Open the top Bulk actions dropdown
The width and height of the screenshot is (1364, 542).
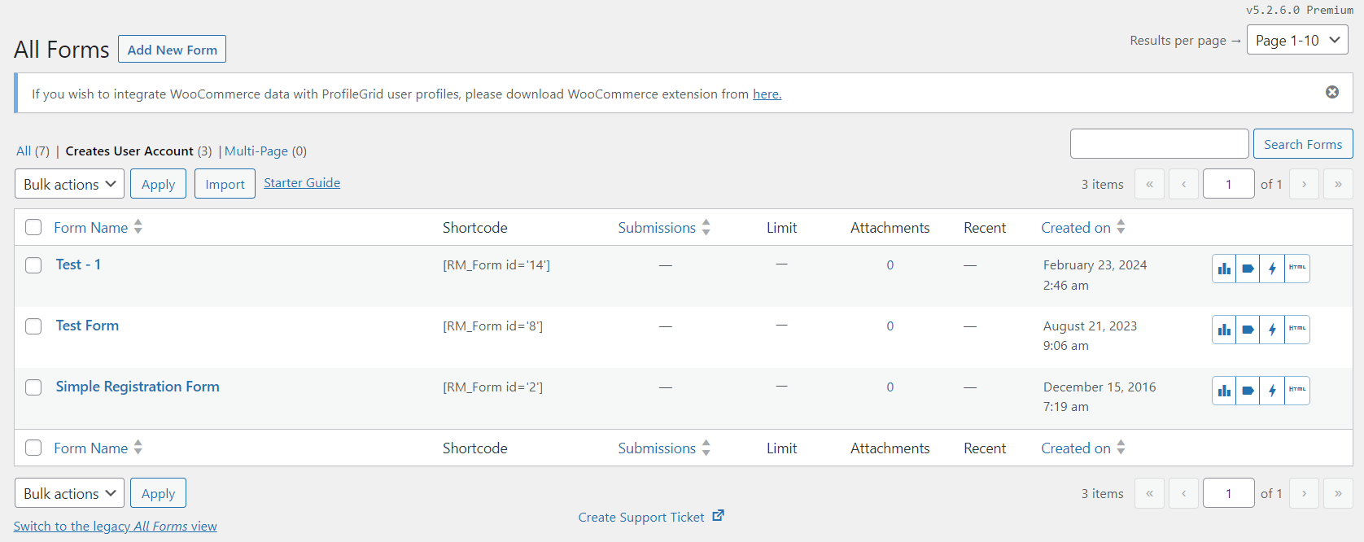click(x=70, y=184)
